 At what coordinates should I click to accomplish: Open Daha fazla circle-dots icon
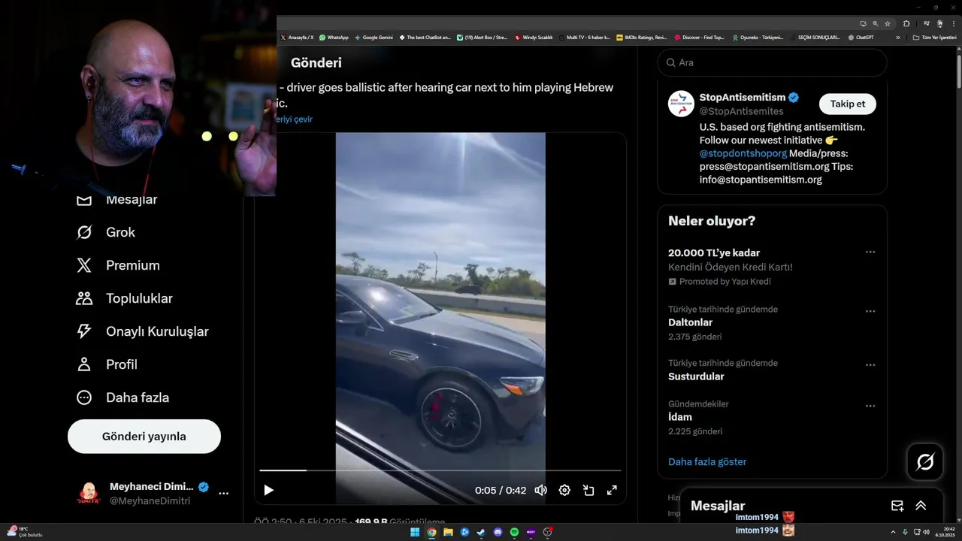(x=84, y=397)
